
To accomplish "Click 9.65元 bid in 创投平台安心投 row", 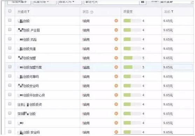I will click(x=168, y=95).
